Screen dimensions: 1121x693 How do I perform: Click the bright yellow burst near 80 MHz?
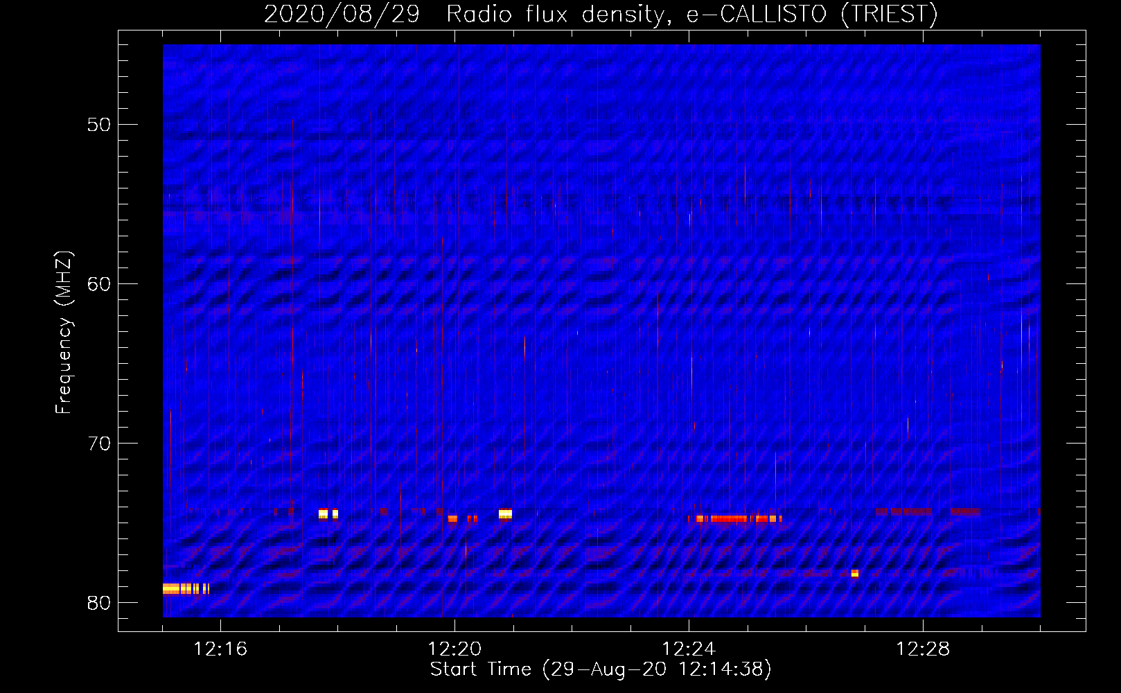[186, 589]
